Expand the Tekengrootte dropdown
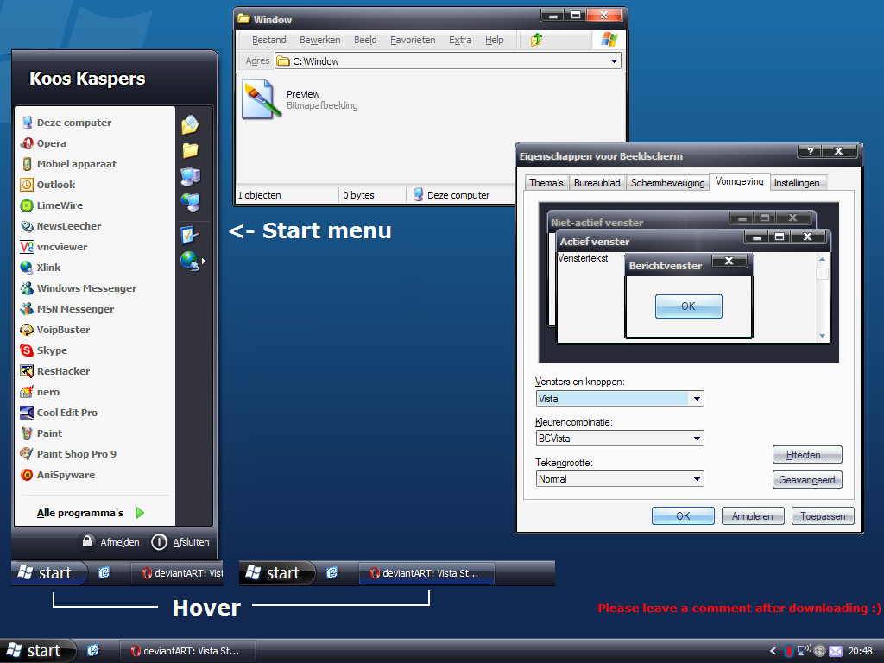 pyautogui.click(x=697, y=478)
